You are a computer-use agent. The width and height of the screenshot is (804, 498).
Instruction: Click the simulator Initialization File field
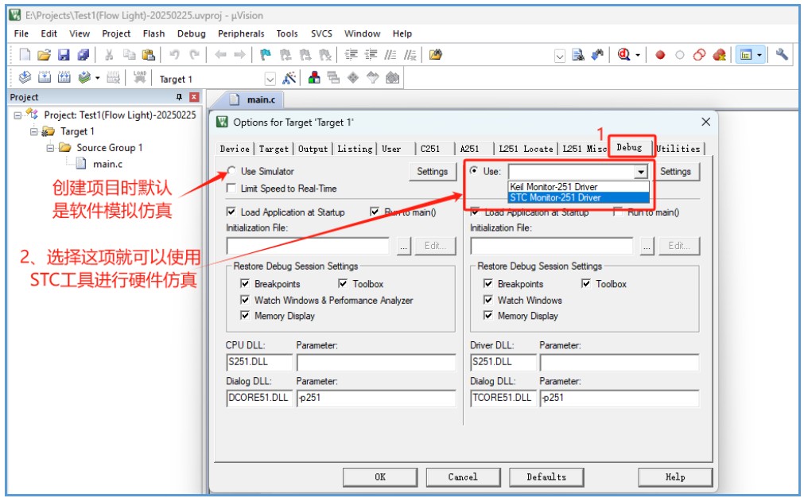(x=308, y=246)
